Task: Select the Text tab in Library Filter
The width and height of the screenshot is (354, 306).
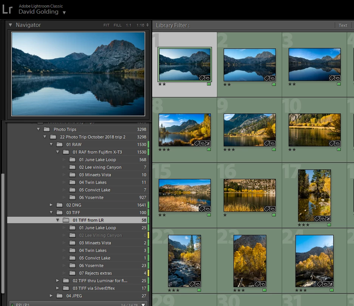Action: point(343,25)
